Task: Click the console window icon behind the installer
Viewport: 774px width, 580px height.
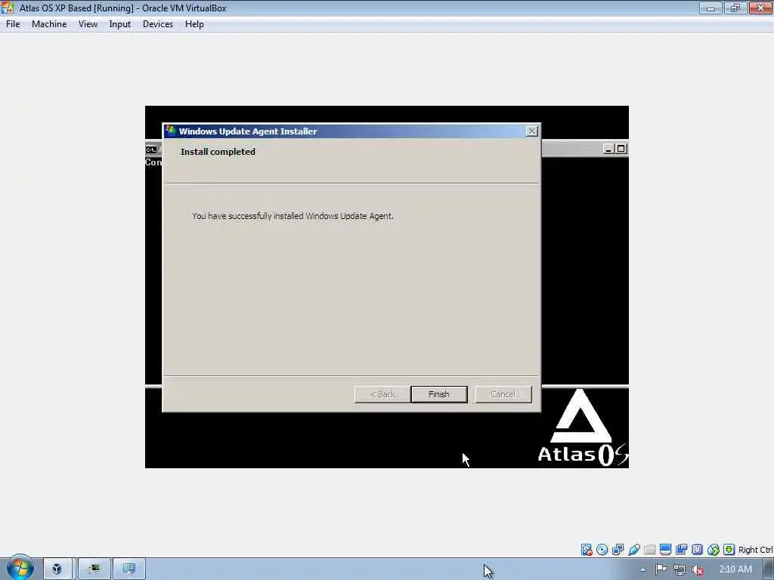Action: point(151,150)
